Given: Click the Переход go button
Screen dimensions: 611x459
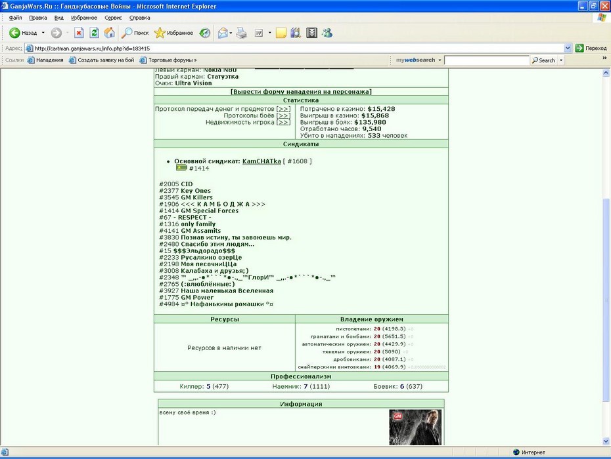Looking at the screenshot, I should [x=591, y=49].
